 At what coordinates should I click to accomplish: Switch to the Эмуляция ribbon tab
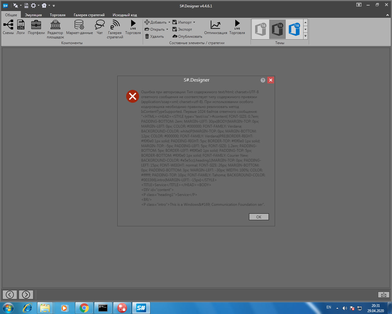tap(33, 15)
